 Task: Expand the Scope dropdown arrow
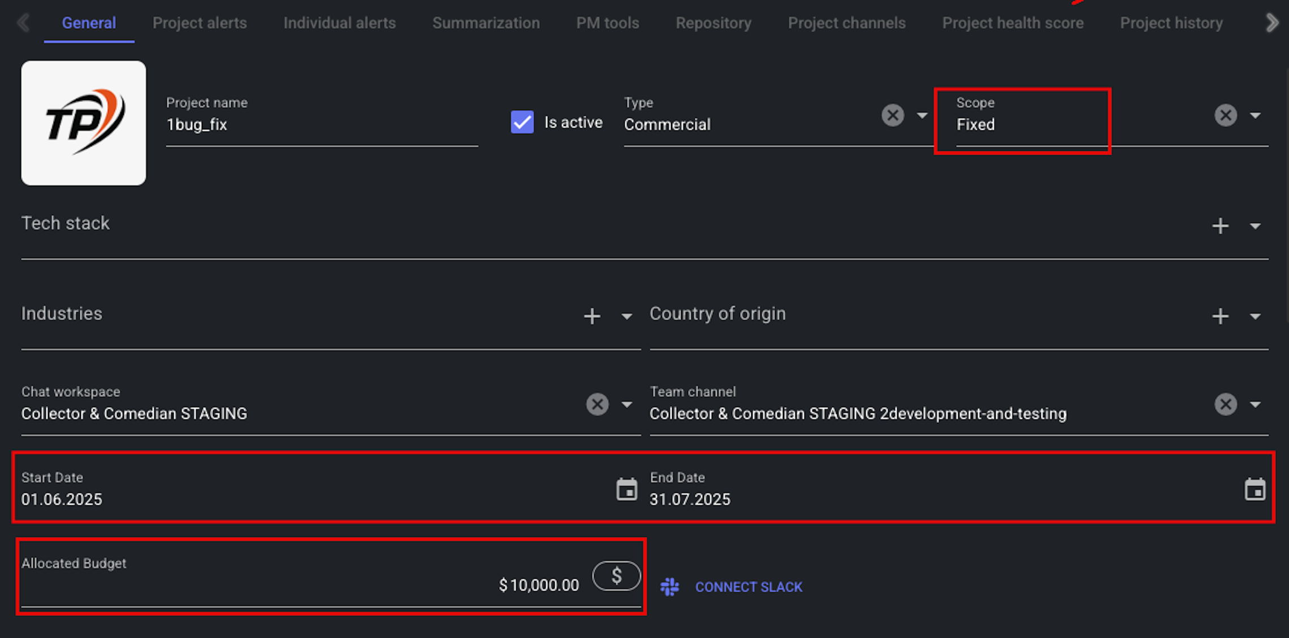[1255, 116]
